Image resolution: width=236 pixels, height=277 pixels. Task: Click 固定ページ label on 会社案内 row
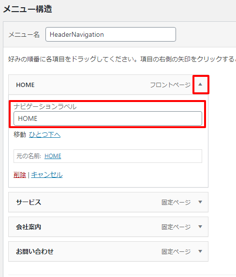pos(176,227)
